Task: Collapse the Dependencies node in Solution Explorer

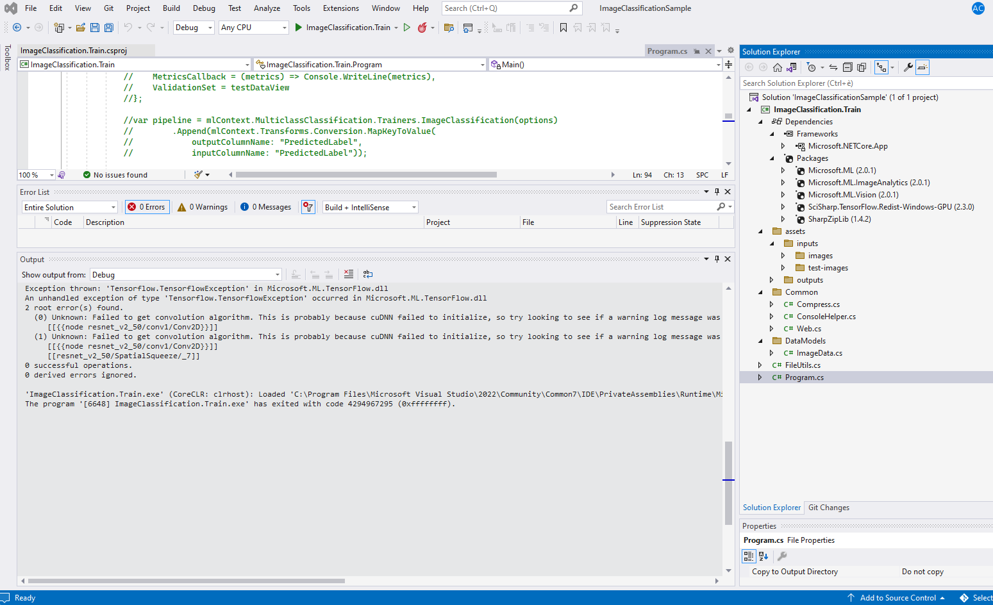Action: pyautogui.click(x=760, y=121)
